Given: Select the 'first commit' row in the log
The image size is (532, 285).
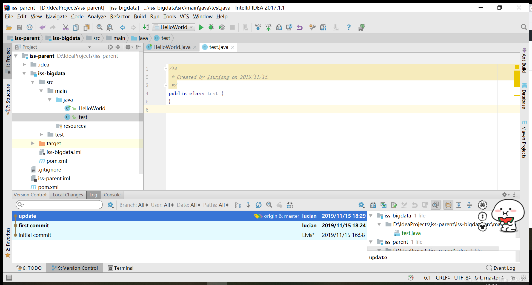Looking at the screenshot, I should [x=190, y=225].
